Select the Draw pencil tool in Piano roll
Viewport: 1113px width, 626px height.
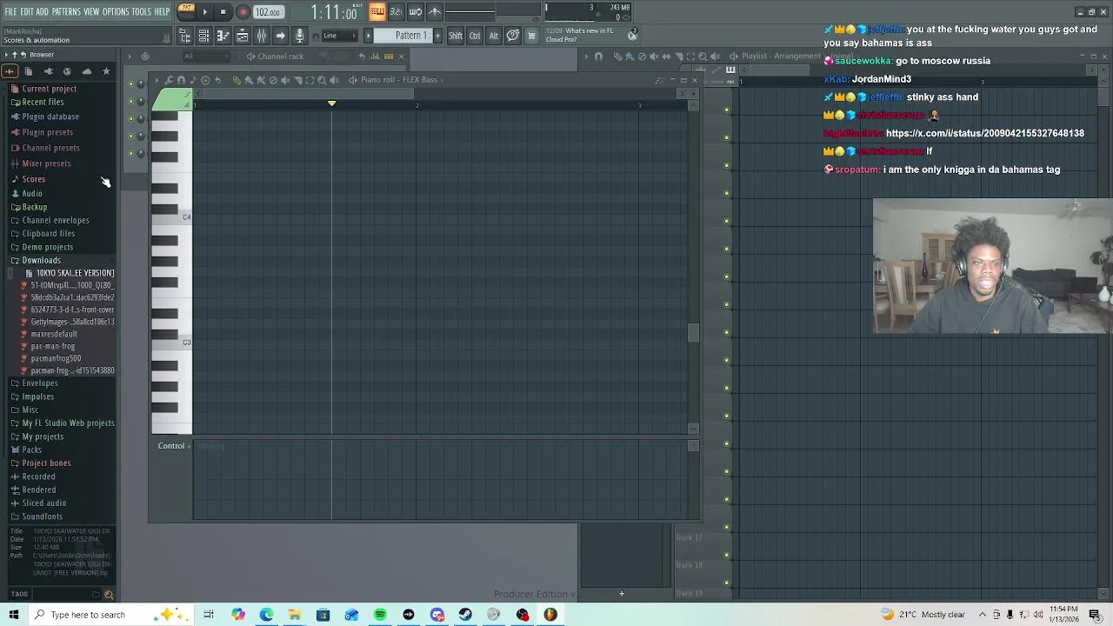click(x=237, y=80)
